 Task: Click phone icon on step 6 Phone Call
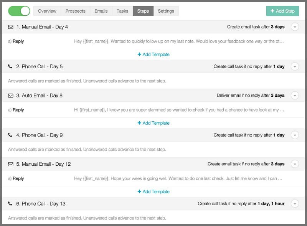[10, 204]
